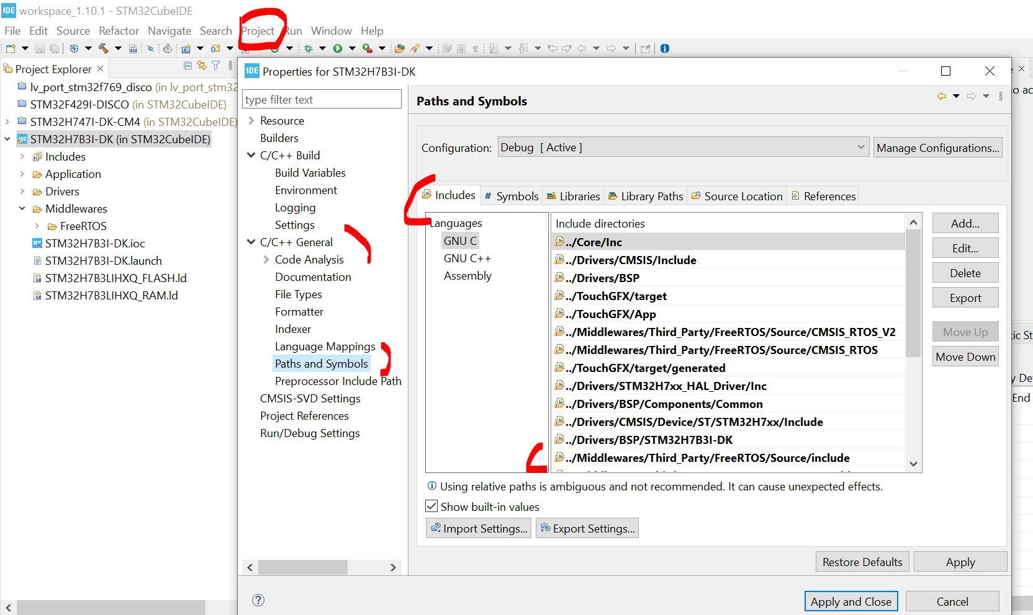Click the properties tree horizontal scrollbar thumb
Viewport: 1033px width, 615px height.
[x=303, y=567]
